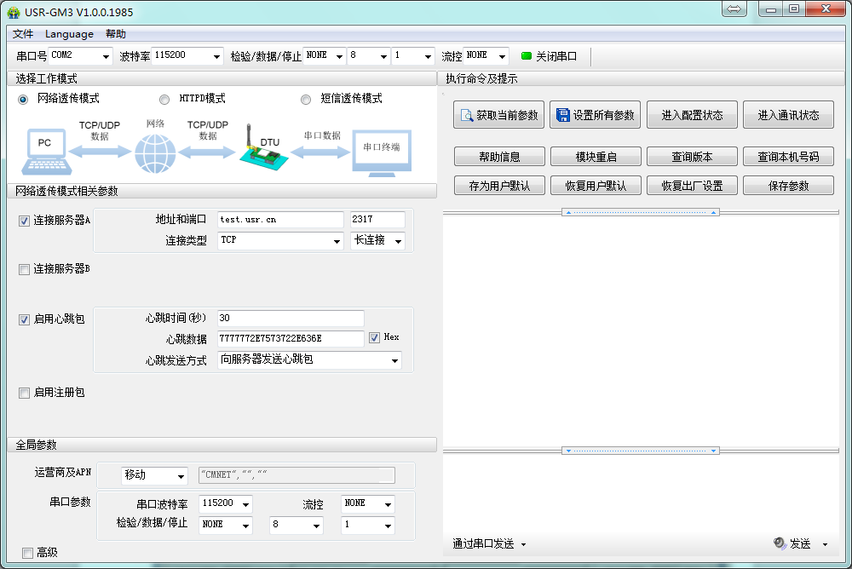This screenshot has height=569, width=852.
Task: Click 保存参数 to save parameters
Action: (788, 185)
